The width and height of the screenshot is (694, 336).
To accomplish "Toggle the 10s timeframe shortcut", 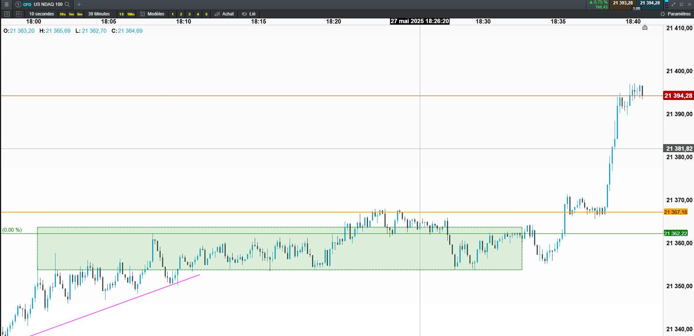I will coord(62,14).
